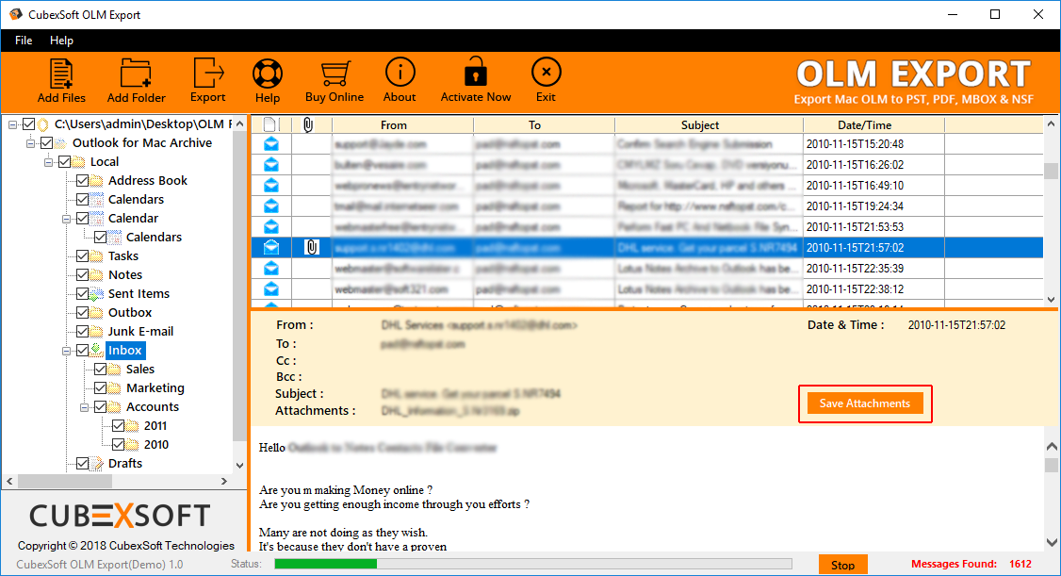Select the Marketing folder label

click(x=155, y=387)
